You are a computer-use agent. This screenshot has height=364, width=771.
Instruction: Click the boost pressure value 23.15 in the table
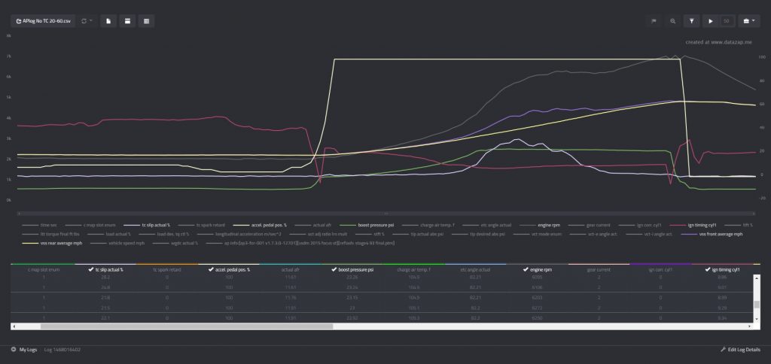tap(353, 298)
